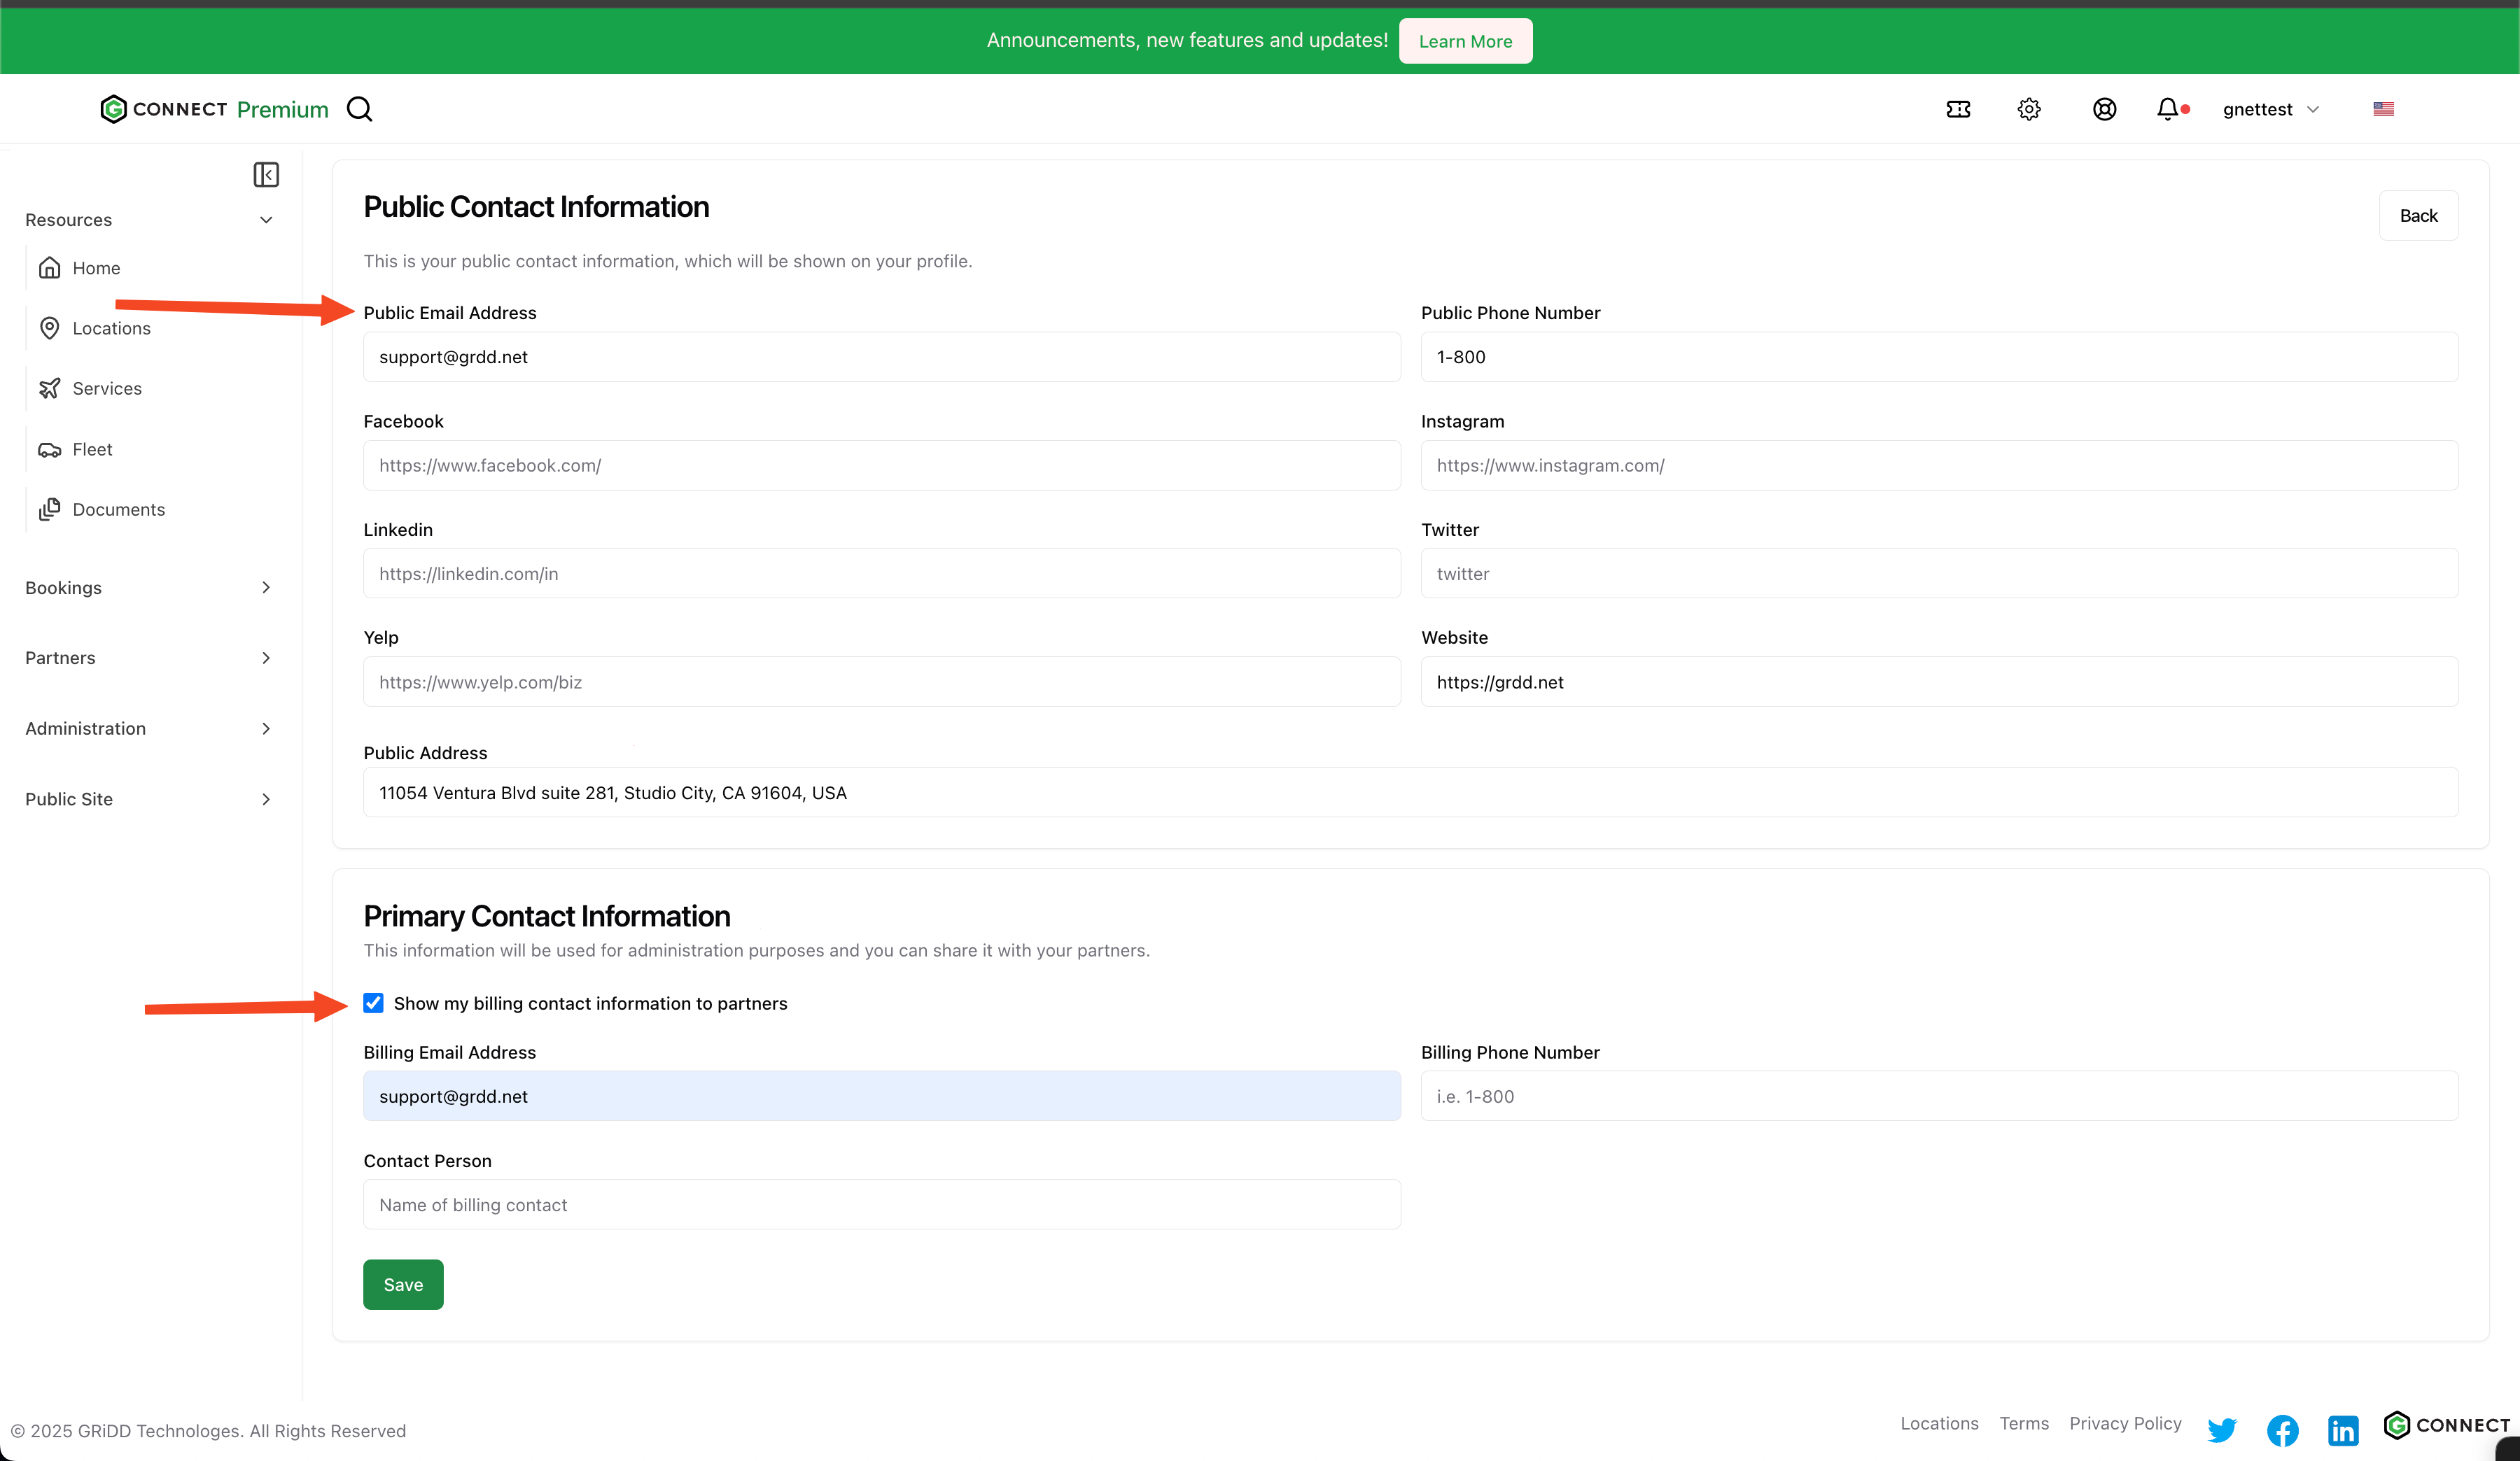Viewport: 2520px width, 1461px height.
Task: Open Twitter icon in footer
Action: click(x=2222, y=1429)
